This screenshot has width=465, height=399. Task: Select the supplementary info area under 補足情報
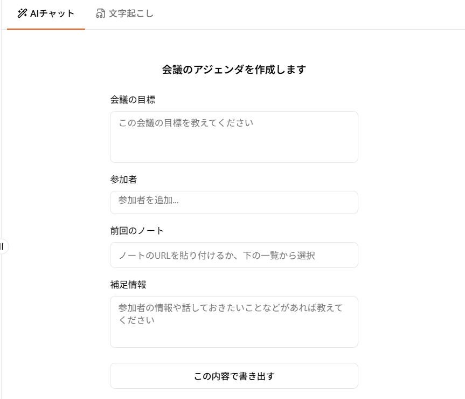click(x=234, y=322)
